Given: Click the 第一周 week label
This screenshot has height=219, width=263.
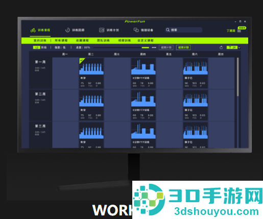Looking at the screenshot, I should click(40, 62).
